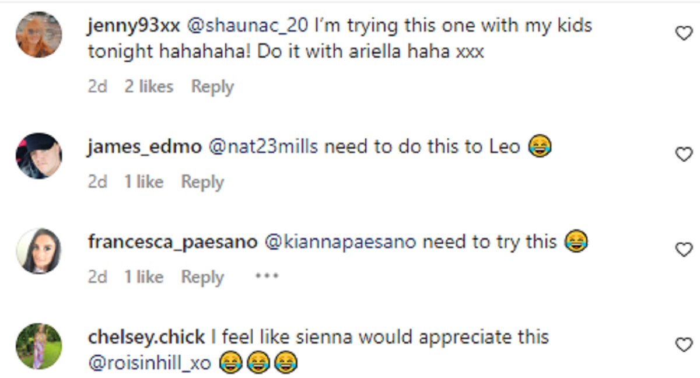
Task: Reply to jenny93xx's comment
Action: [x=212, y=87]
